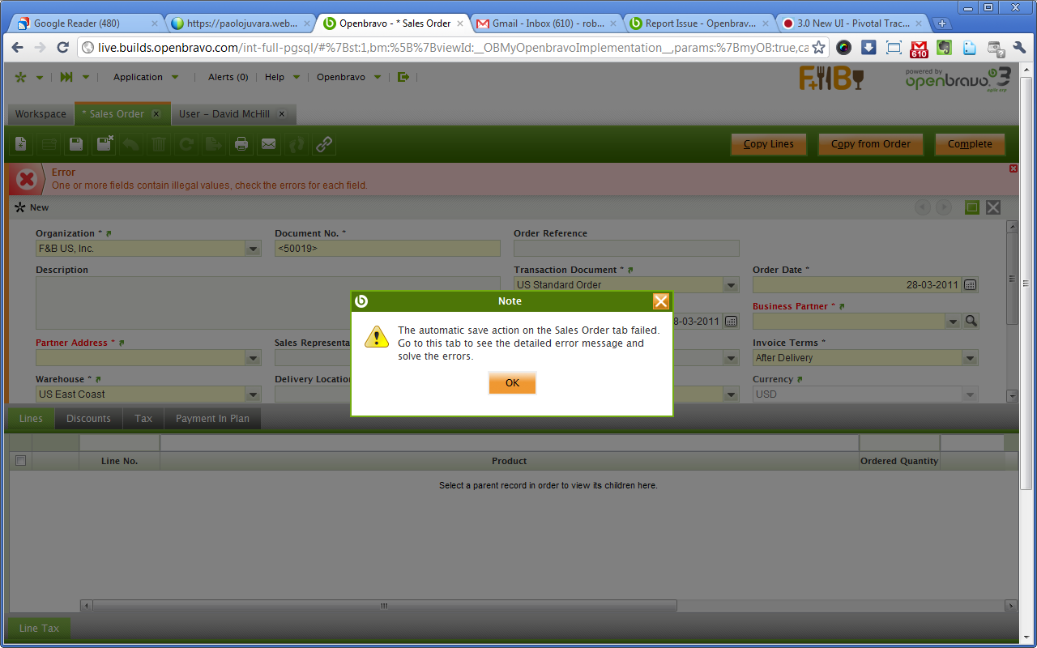Click the Complete button
The height and width of the screenshot is (648, 1037).
click(970, 144)
